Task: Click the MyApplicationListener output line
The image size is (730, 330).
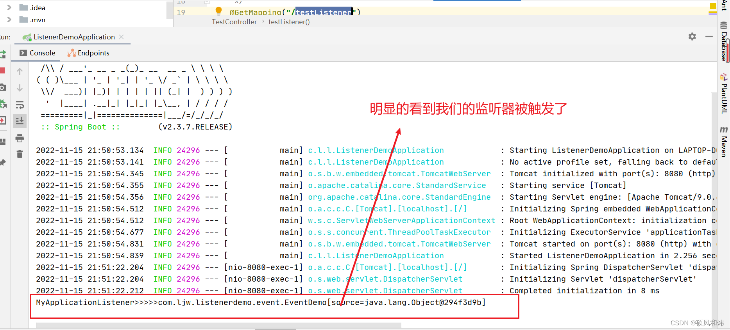Action: 261,302
